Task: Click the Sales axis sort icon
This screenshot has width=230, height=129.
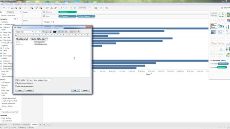Action: click(151, 74)
